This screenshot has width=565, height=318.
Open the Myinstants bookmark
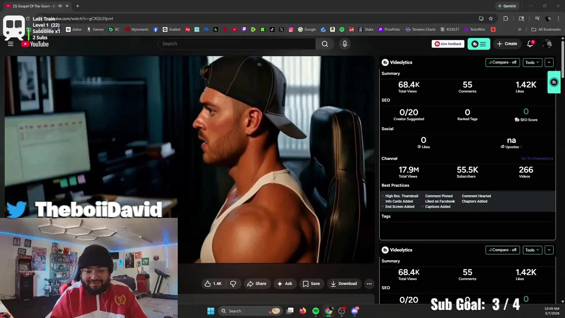(x=137, y=30)
